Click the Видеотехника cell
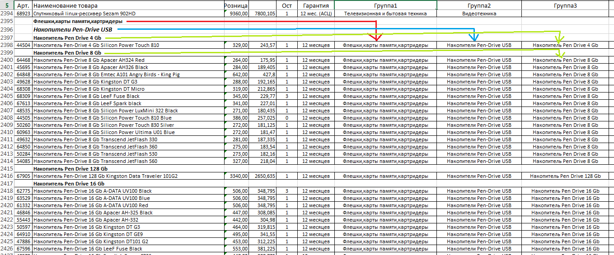Viewport: 614px width, 255px height. point(479,14)
